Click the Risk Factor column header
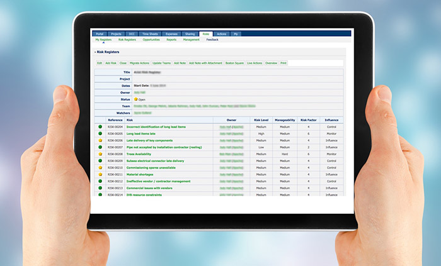This screenshot has width=441, height=266. coord(309,120)
